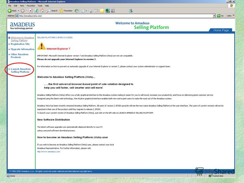Open the Tools menu
Image resolution: width=244 pixels, height=183 pixels.
pyautogui.click(x=40, y=6)
